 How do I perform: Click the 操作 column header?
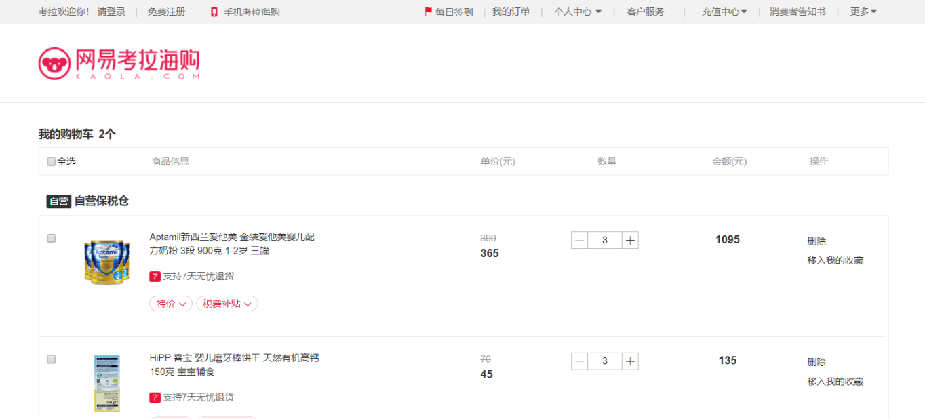819,161
